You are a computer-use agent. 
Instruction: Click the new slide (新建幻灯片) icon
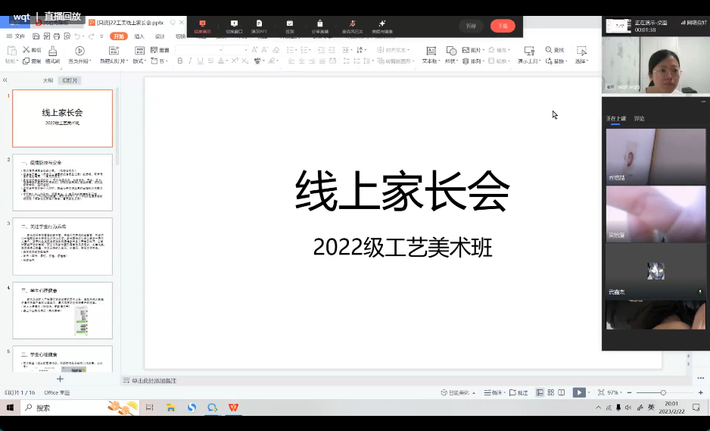click(x=114, y=51)
